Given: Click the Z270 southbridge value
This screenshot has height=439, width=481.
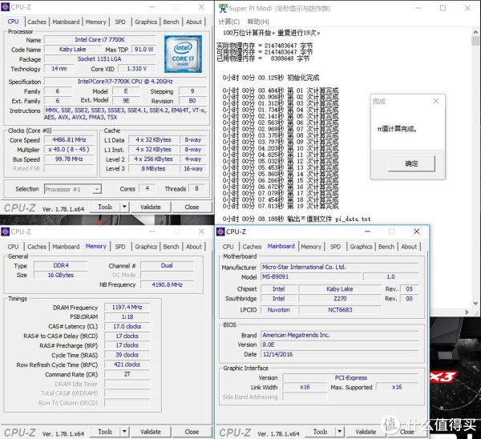Looking at the screenshot, I should (340, 298).
